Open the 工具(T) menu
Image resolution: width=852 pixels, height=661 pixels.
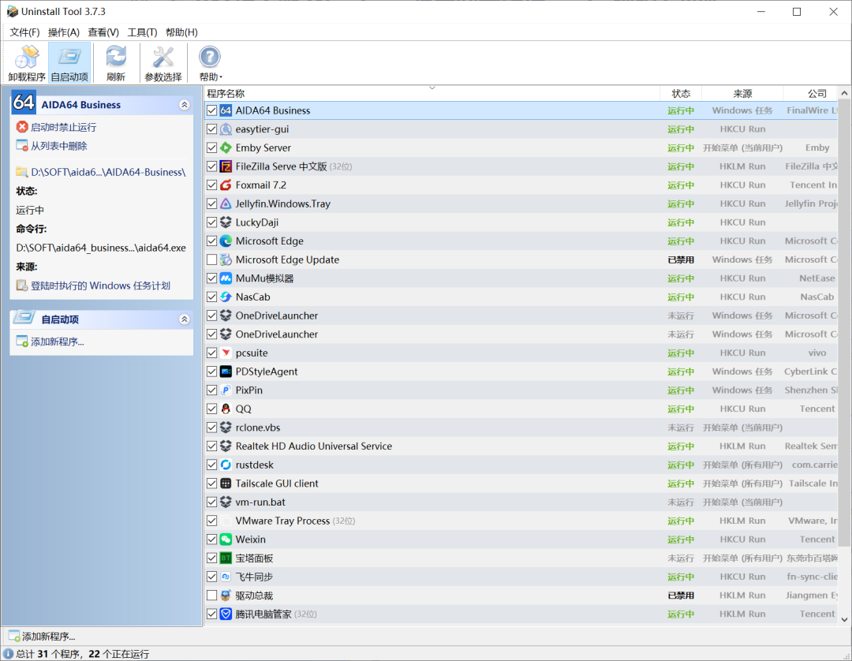point(142,32)
